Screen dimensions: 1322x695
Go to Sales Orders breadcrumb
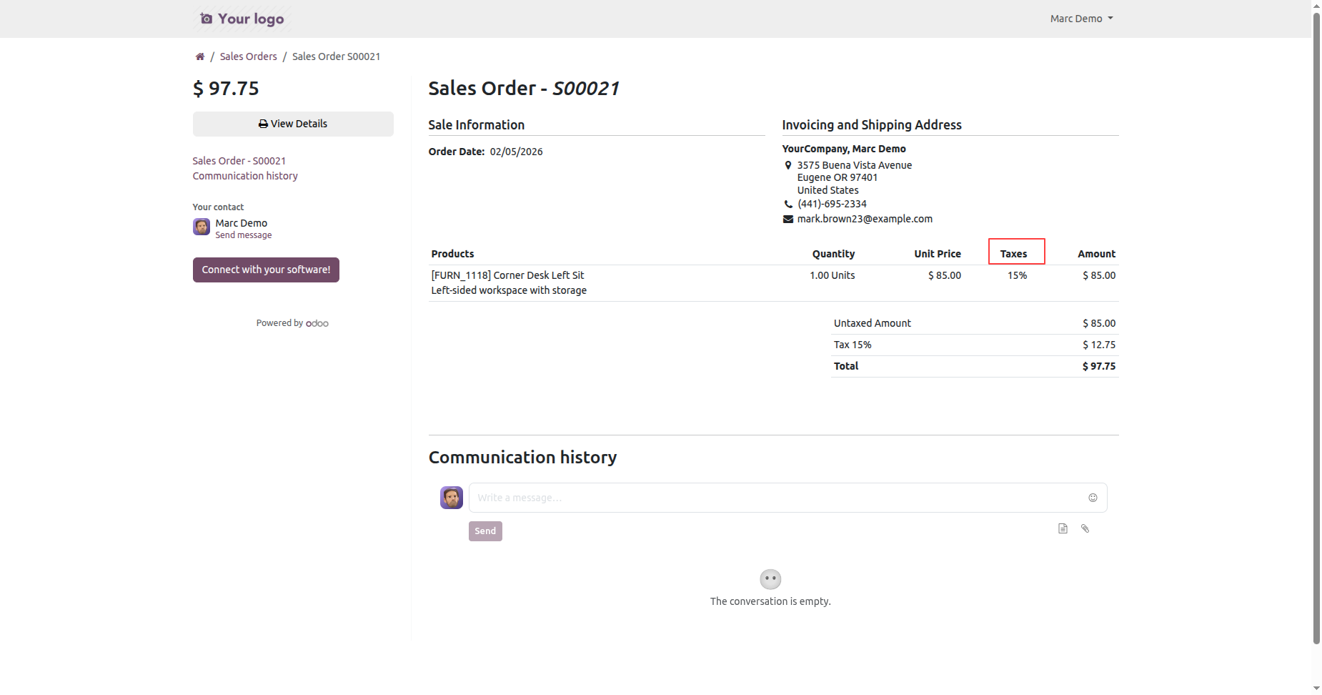[248, 56]
